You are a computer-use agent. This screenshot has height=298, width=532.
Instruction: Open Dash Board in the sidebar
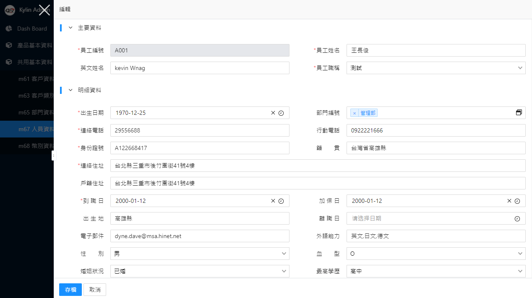click(x=32, y=29)
